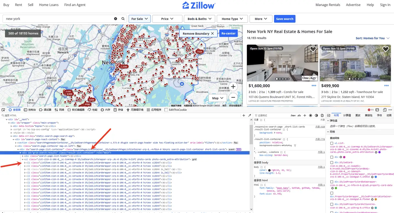Add a new node in the inspector
The image size is (394, 213).
(x=244, y=116)
